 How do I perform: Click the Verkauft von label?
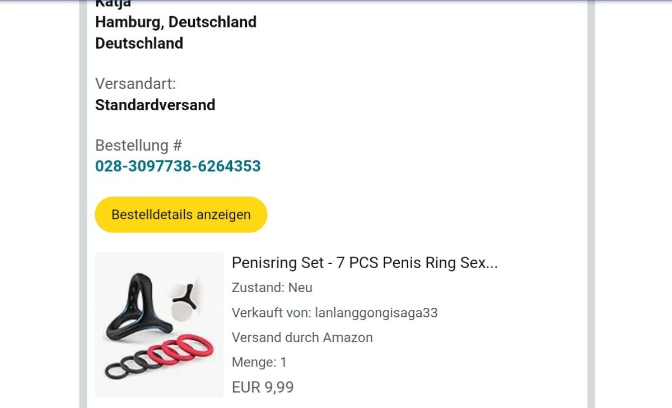[272, 312]
